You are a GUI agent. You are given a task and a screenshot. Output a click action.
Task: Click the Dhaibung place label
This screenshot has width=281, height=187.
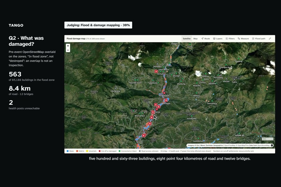181,84
